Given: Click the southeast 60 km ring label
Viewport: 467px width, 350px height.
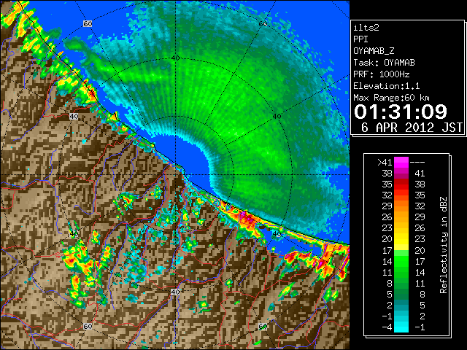Looking at the screenshot, I should coord(263,326).
